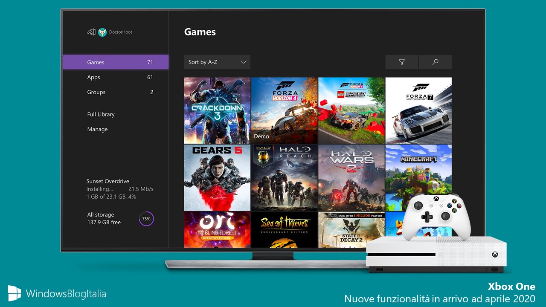
Task: Select Ori and the Blind Forest tile
Action: 217,229
